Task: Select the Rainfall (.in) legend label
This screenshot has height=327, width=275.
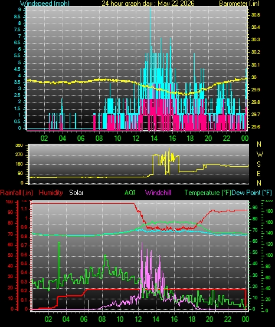Action: click(x=17, y=193)
